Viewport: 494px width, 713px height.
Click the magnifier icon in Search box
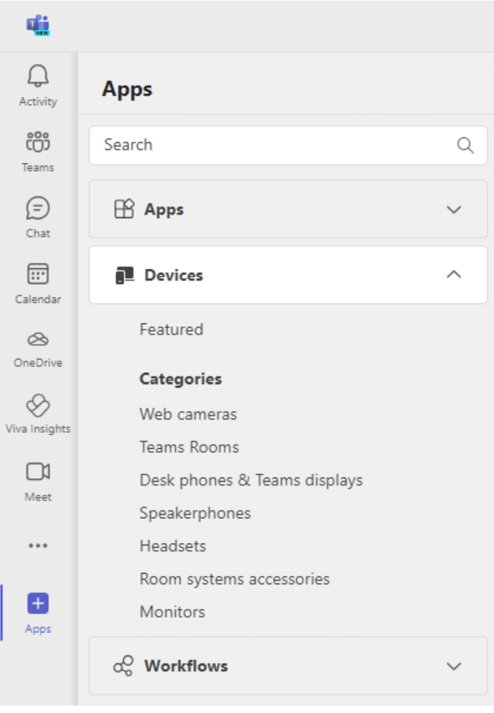[465, 145]
